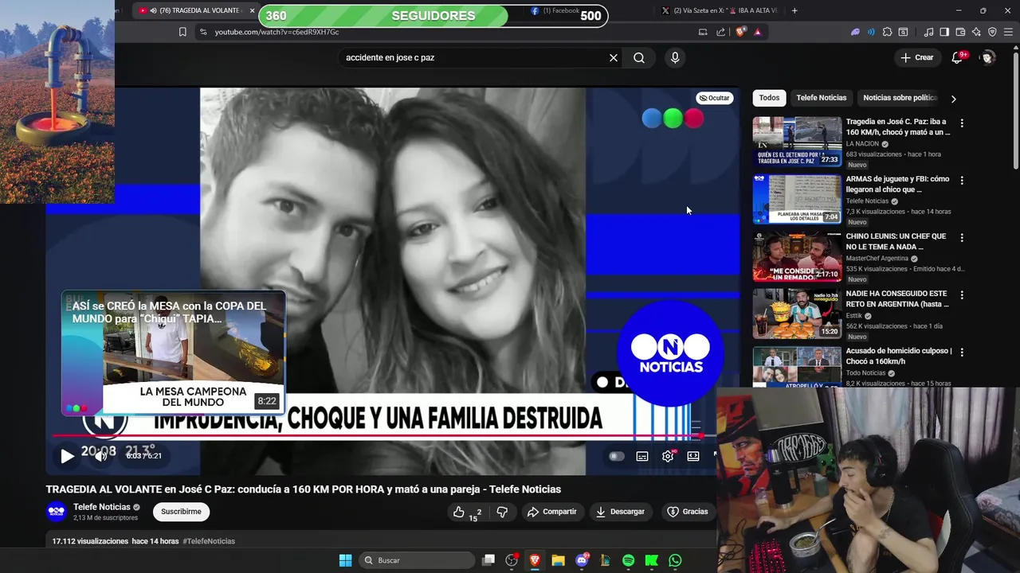Mute the video volume speaker icon

[100, 456]
